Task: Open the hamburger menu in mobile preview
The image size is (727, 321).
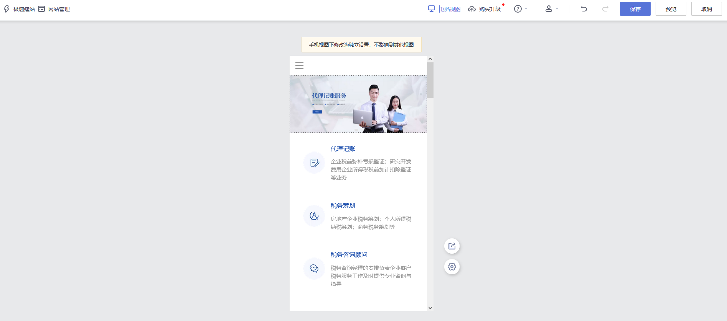Action: (299, 65)
